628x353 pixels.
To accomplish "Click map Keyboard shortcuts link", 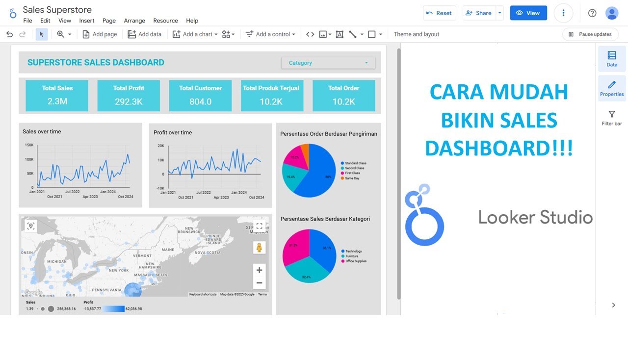I will (203, 294).
